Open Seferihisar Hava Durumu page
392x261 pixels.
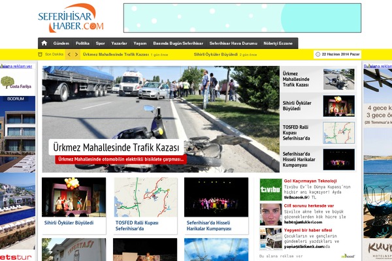233,43
